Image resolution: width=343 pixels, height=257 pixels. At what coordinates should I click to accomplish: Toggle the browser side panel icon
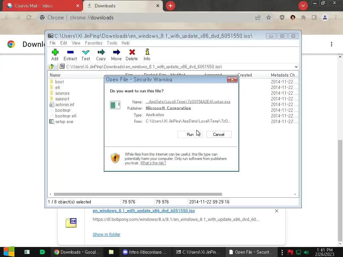[x=314, y=17]
